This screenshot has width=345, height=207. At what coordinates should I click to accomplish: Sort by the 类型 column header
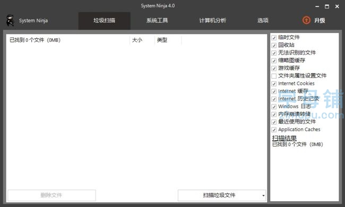[x=168, y=40]
